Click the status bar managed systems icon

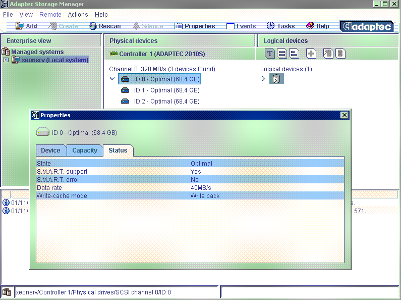click(7, 292)
